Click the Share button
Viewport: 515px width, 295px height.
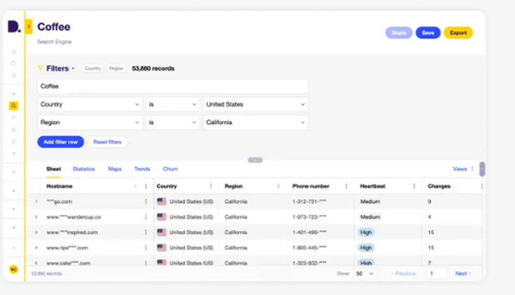coord(399,32)
